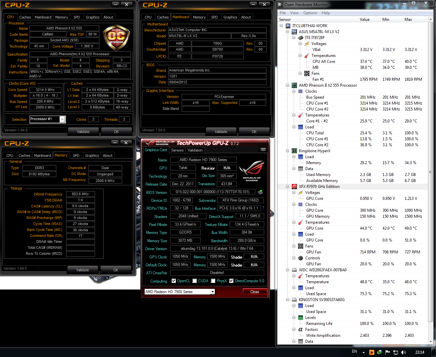This screenshot has height=357, width=436.
Task: Click the Controls dial icon under XFX R7970
Action: click(301, 258)
